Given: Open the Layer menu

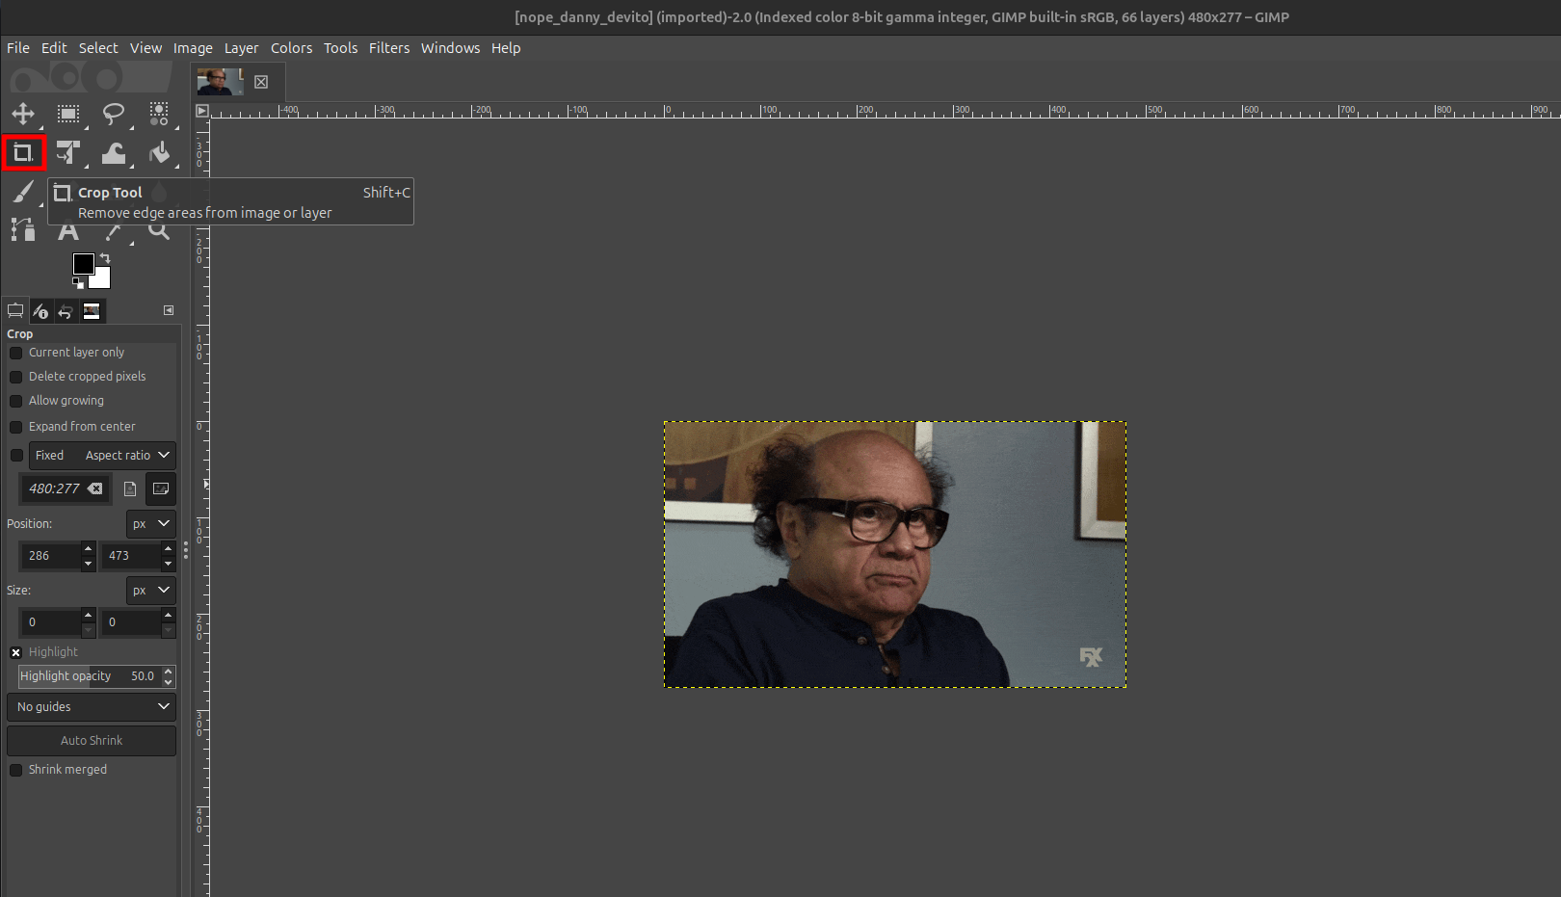Looking at the screenshot, I should [x=241, y=48].
